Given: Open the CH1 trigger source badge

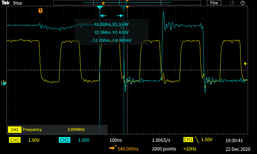Looking at the screenshot, I should tap(188, 140).
